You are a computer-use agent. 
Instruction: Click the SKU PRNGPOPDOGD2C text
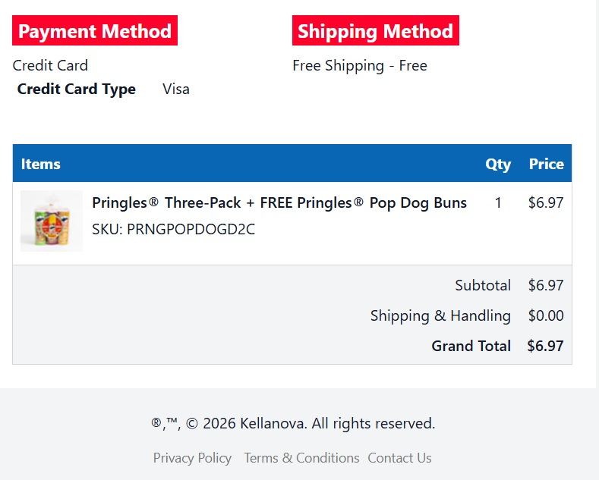[x=173, y=229]
